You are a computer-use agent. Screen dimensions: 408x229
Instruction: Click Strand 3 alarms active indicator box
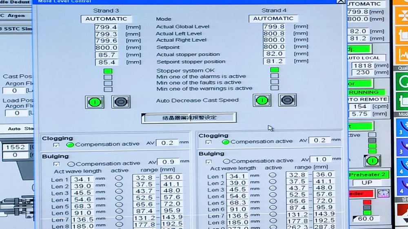pos(108,77)
